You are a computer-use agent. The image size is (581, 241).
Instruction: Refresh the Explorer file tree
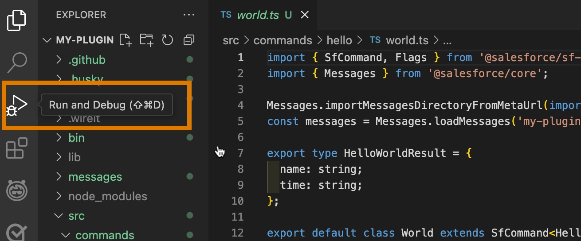click(x=167, y=40)
